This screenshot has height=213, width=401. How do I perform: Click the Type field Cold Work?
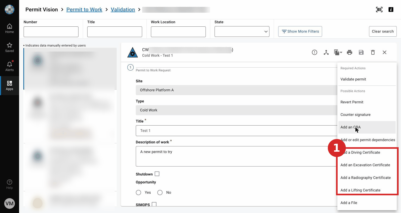point(237,110)
